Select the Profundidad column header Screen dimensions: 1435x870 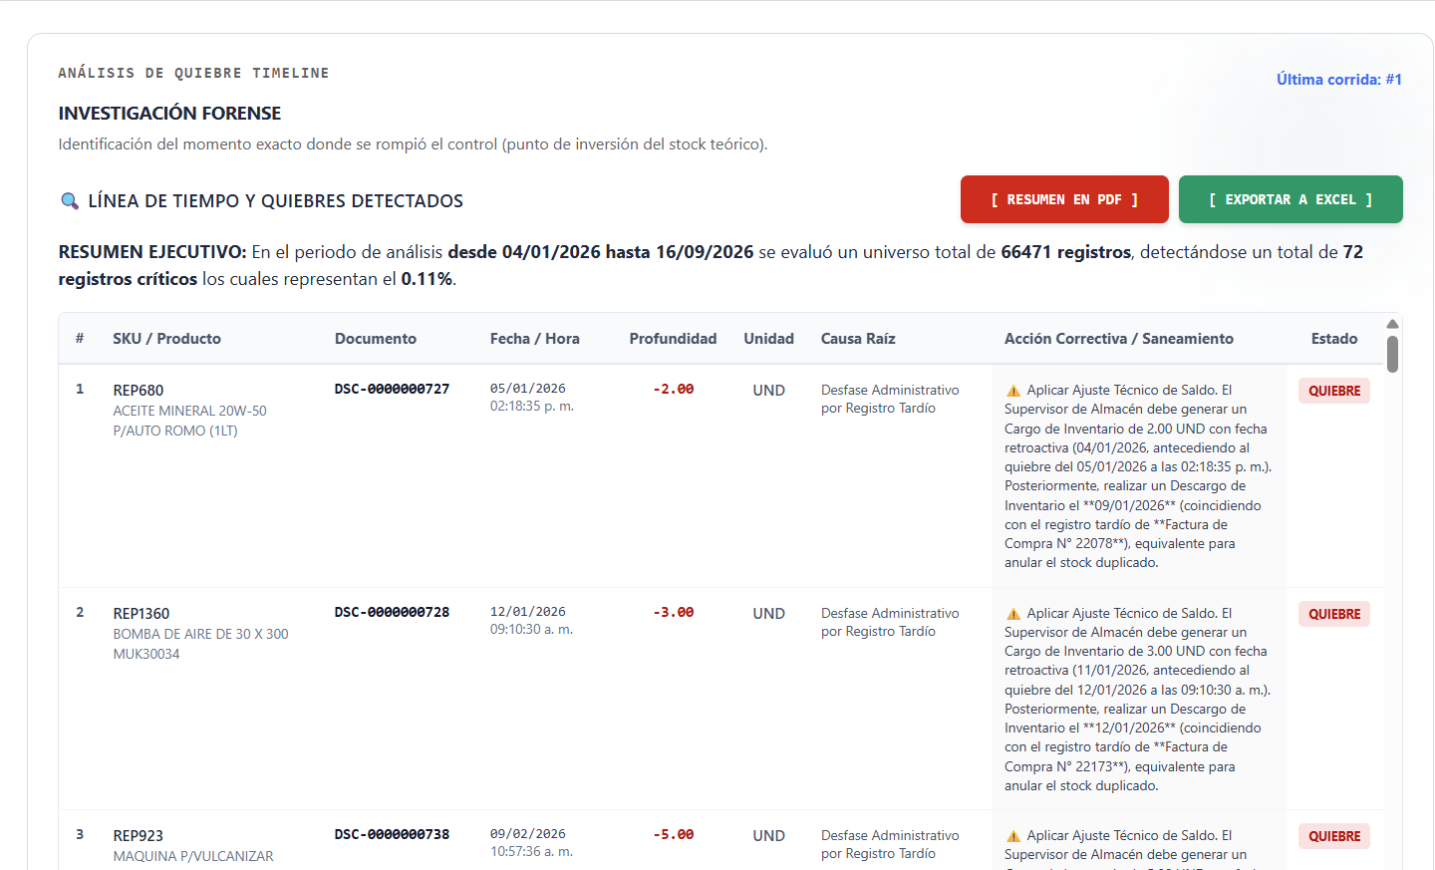click(x=673, y=339)
